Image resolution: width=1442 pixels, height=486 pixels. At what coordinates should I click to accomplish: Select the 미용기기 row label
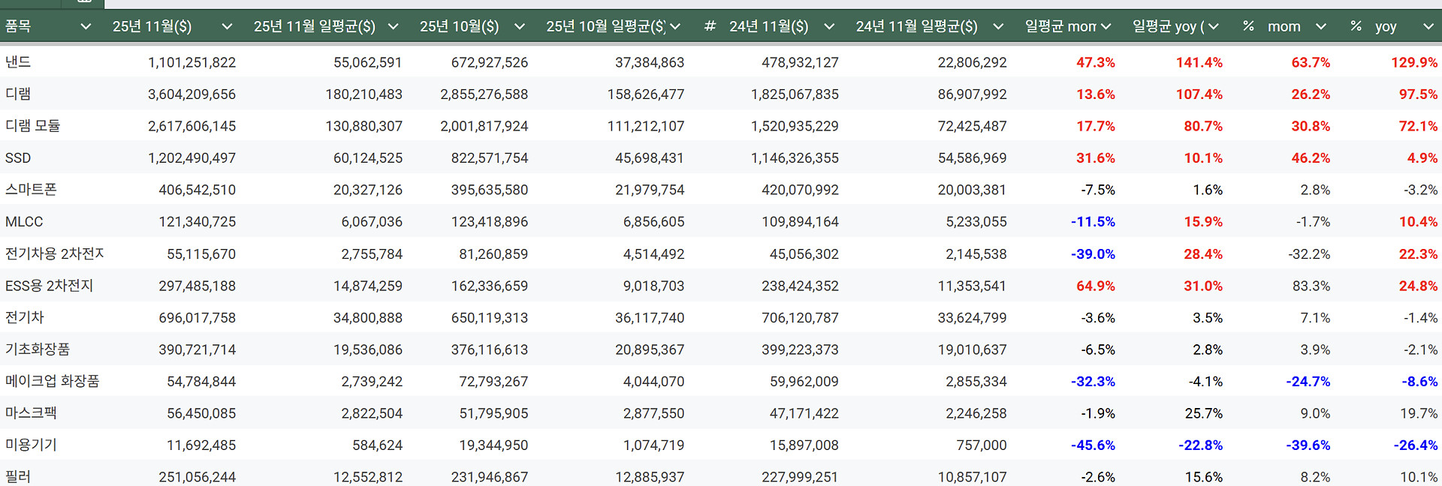click(31, 445)
